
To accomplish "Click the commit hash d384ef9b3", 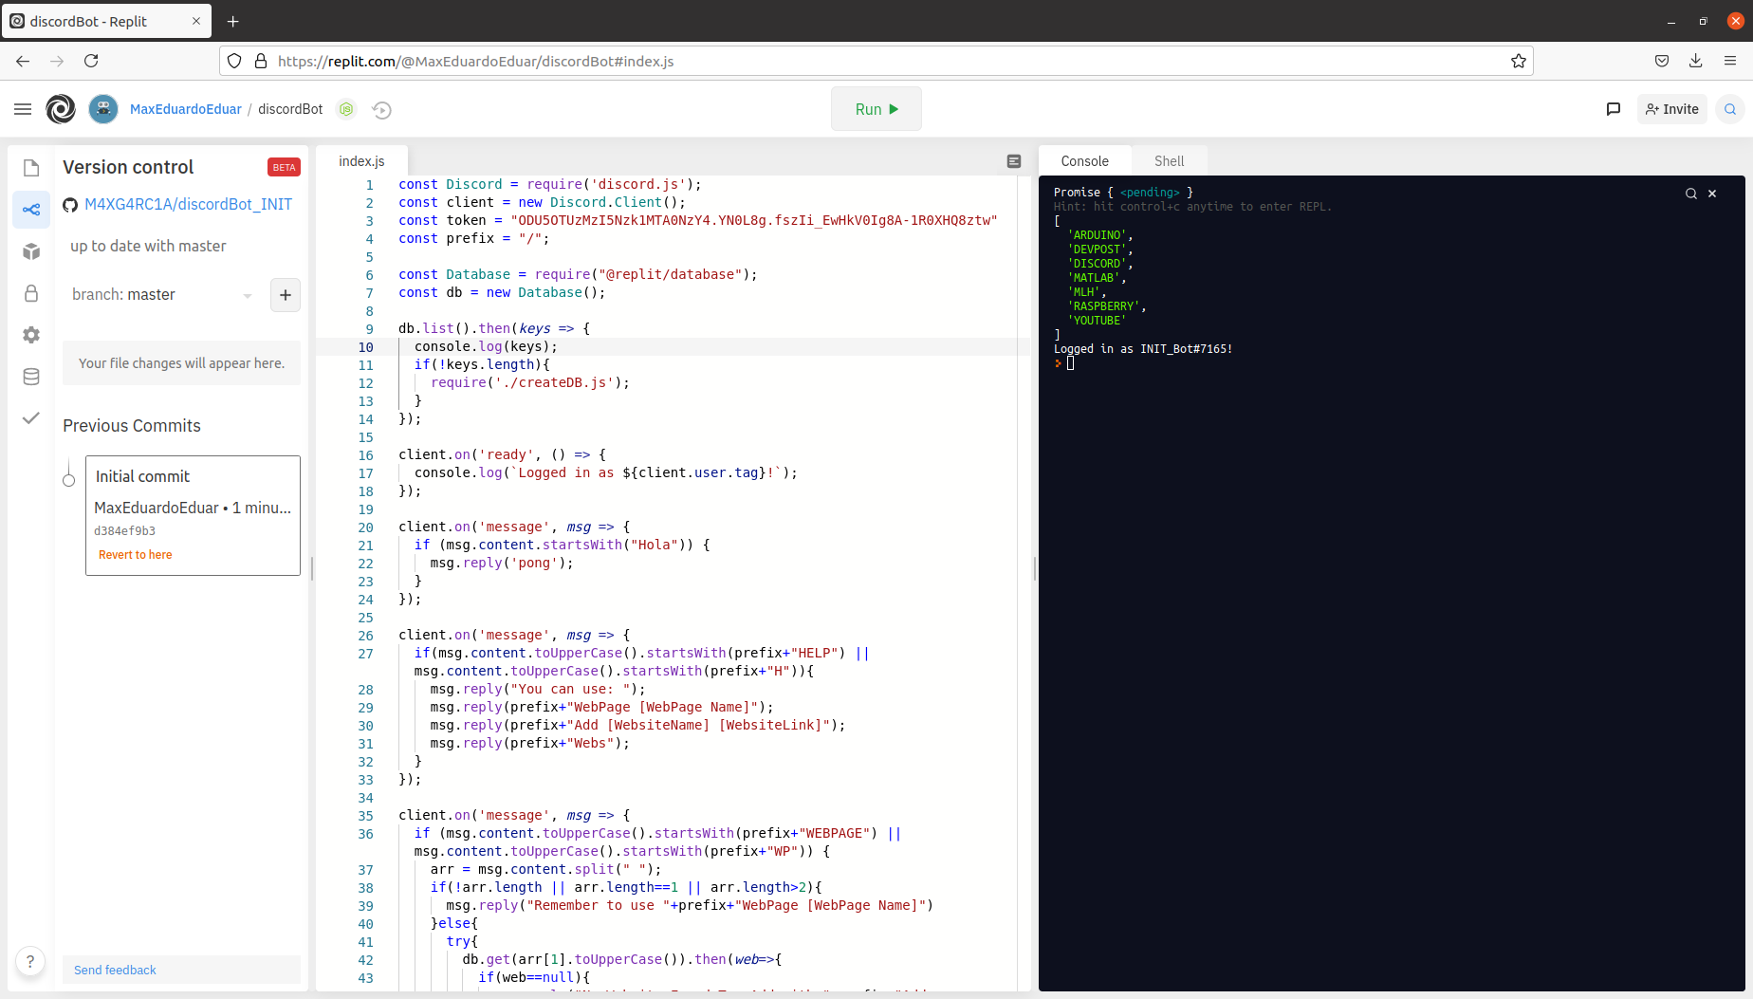I will (125, 531).
